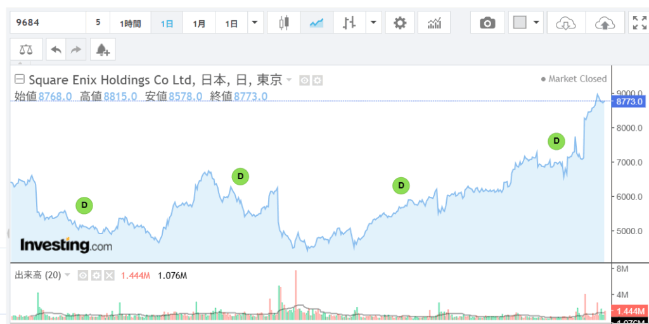This screenshot has width=649, height=324.
Task: Click the blue 8773.0 current price label
Action: pos(628,101)
